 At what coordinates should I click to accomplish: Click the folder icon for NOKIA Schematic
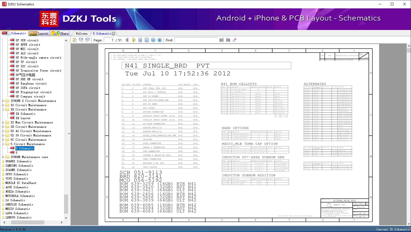[x=3, y=191]
